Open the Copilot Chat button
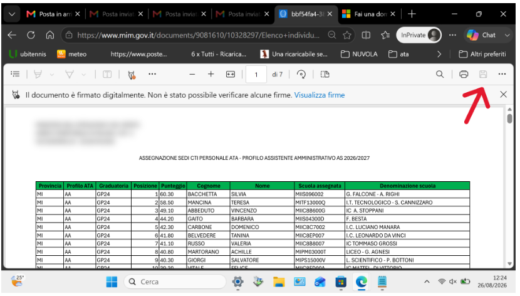The height and width of the screenshot is (296, 520). [x=482, y=35]
